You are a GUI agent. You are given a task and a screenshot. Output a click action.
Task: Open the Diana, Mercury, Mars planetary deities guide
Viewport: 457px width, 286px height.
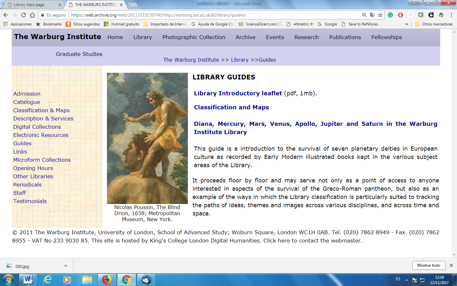[x=316, y=128]
